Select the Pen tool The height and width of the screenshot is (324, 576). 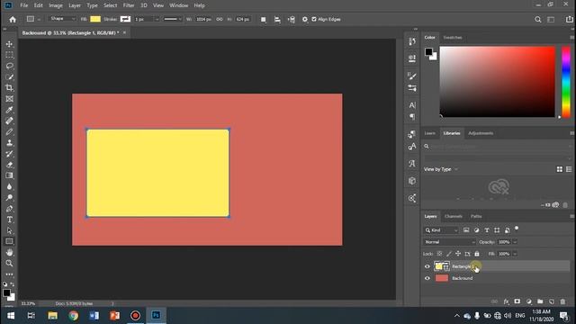10,209
